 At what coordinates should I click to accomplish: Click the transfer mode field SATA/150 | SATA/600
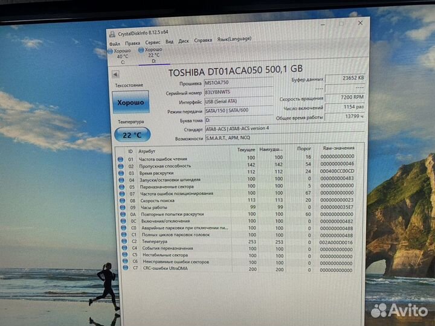coord(239,110)
